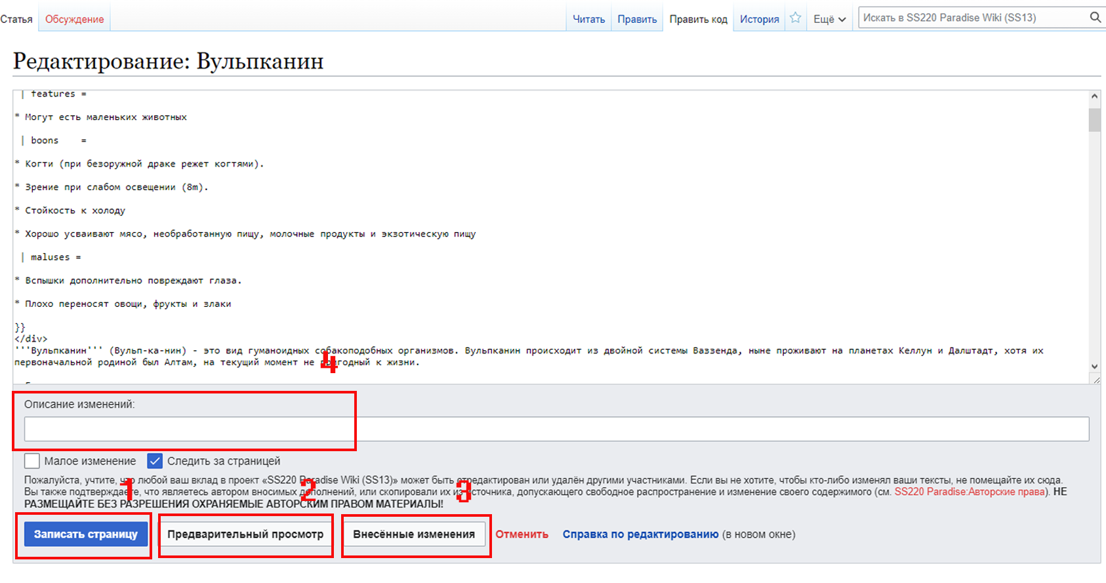This screenshot has width=1106, height=583.
Task: Click the watchlist star icon
Action: pos(795,18)
